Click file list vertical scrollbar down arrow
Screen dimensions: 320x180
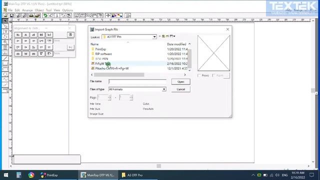(189, 70)
